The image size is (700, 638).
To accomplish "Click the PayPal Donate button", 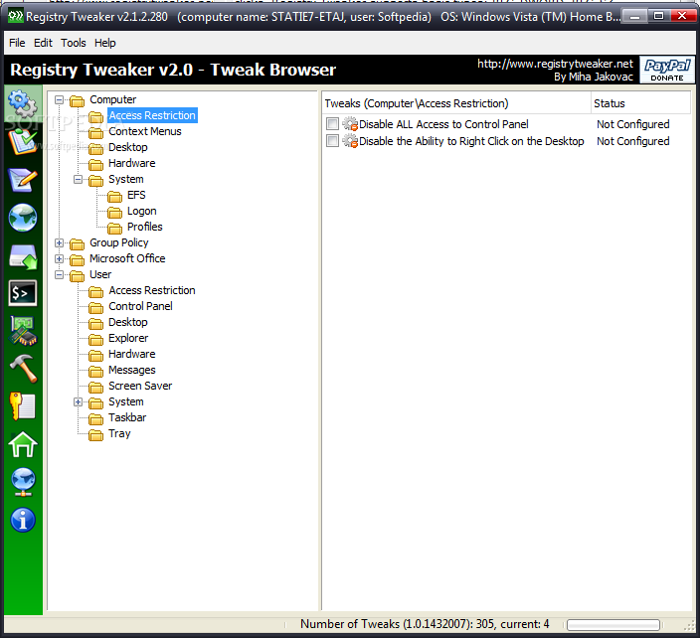I will click(x=667, y=70).
